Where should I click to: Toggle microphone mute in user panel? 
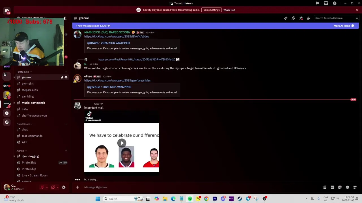[42, 187]
